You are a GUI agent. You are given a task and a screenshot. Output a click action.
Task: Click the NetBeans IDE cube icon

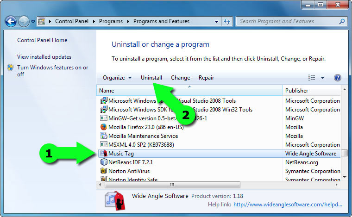pos(103,162)
